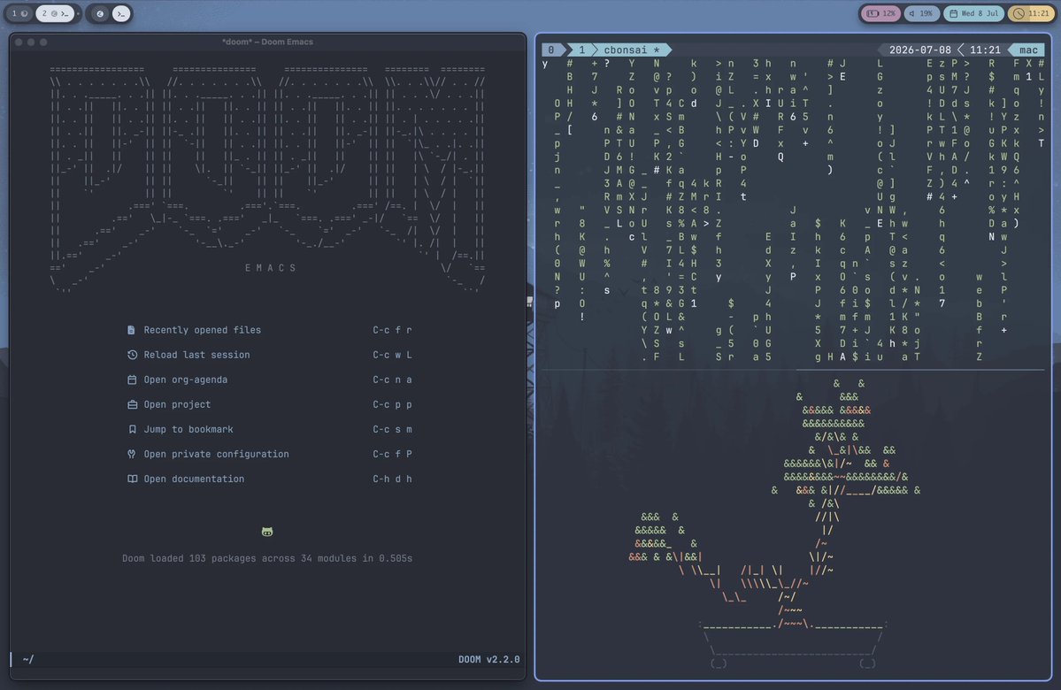Select Jump to bookmark in the Doom dashboard
The image size is (1061, 690).
pyautogui.click(x=188, y=430)
